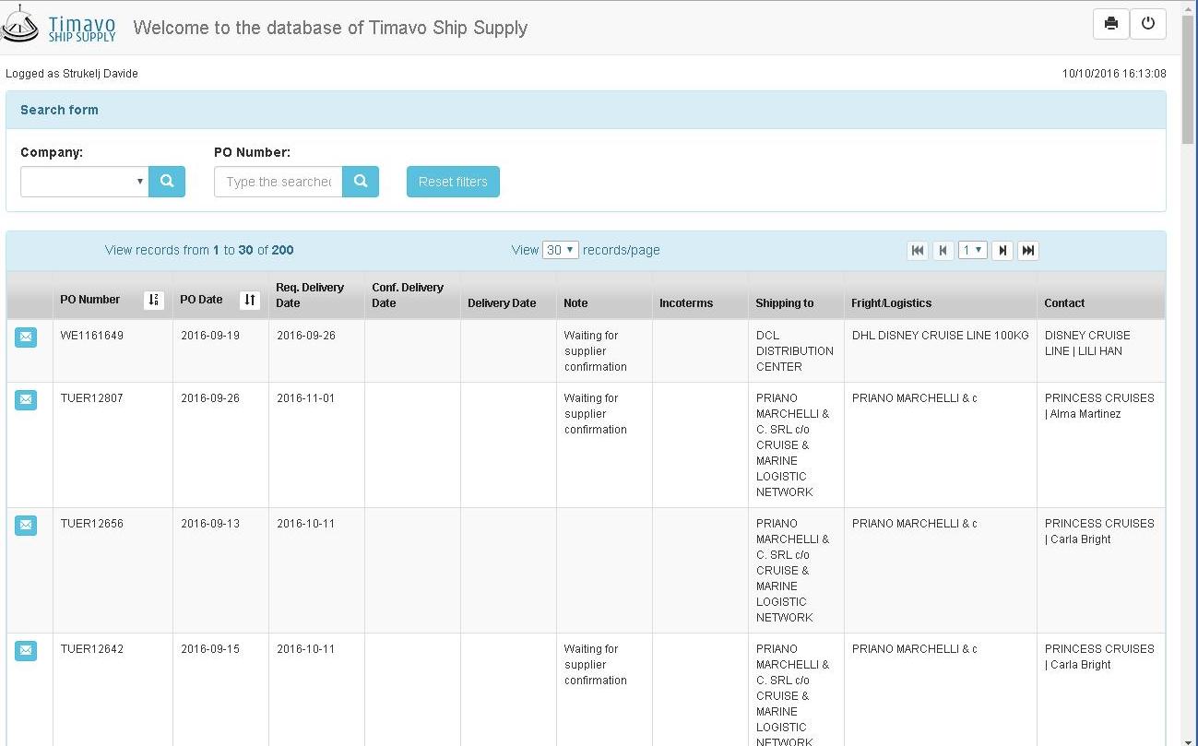Open email for PO TUER12656
Screen dimensions: 1198x746
(x=26, y=526)
